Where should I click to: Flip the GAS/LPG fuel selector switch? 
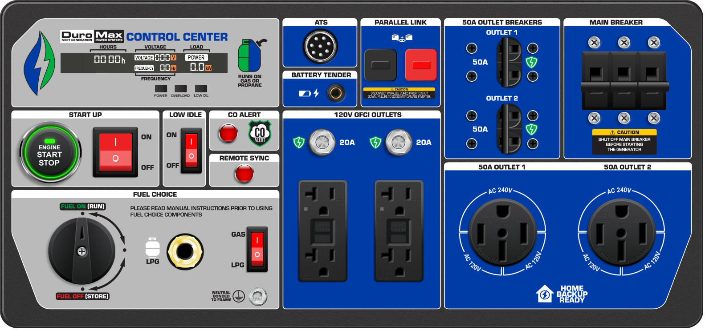257,249
